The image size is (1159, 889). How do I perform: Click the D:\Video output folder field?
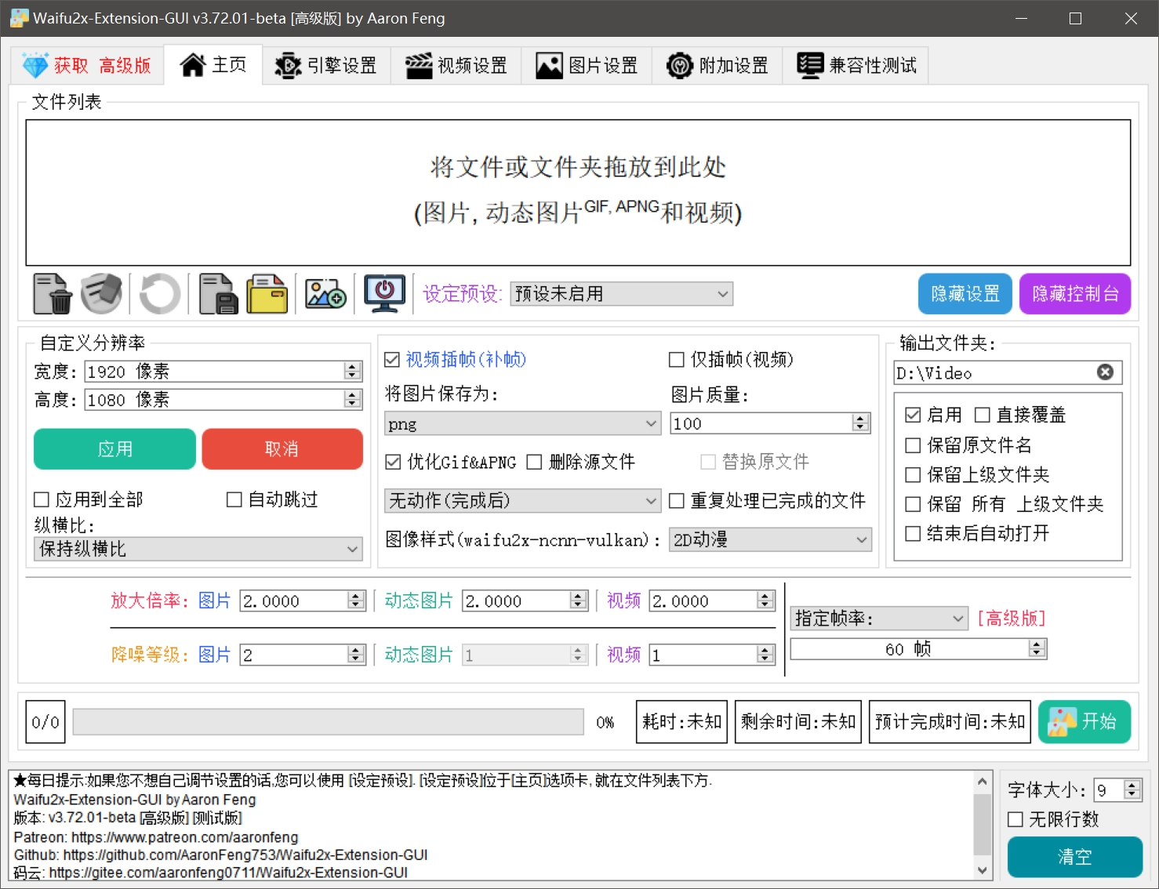(1008, 372)
